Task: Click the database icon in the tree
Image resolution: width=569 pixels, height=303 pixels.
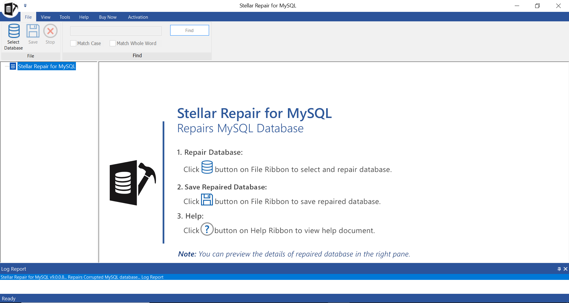Action: [x=13, y=66]
